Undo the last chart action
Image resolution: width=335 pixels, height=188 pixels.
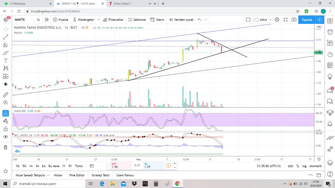pos(199,20)
